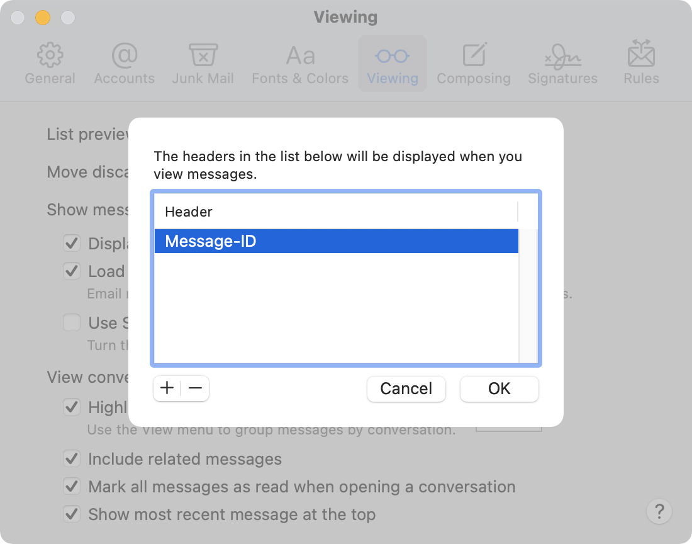Open the help question mark button
This screenshot has height=544, width=692.
pyautogui.click(x=659, y=510)
